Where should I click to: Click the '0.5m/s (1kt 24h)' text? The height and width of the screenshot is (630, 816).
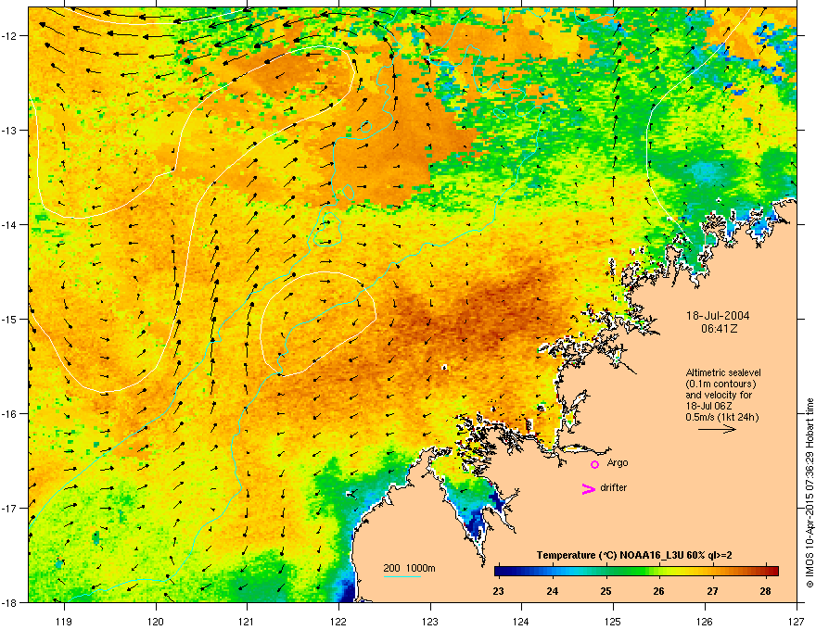click(721, 417)
